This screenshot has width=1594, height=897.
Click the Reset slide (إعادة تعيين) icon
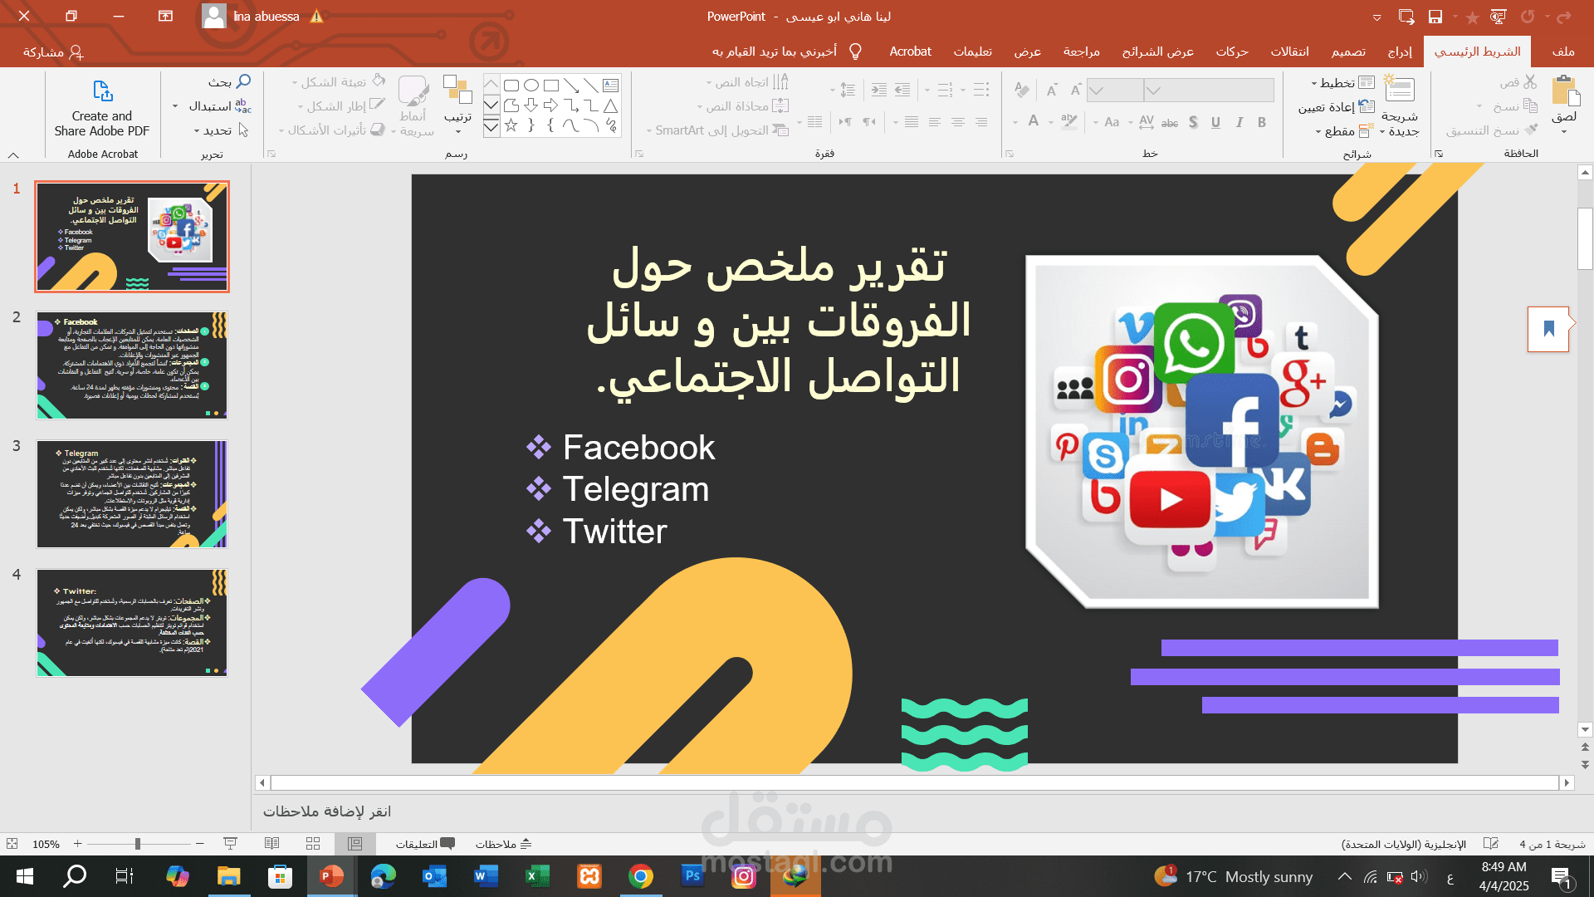pyautogui.click(x=1367, y=106)
